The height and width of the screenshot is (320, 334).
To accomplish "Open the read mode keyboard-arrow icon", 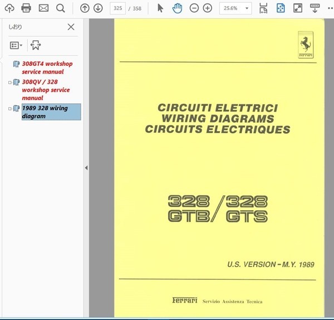I will pyautogui.click(x=315, y=8).
